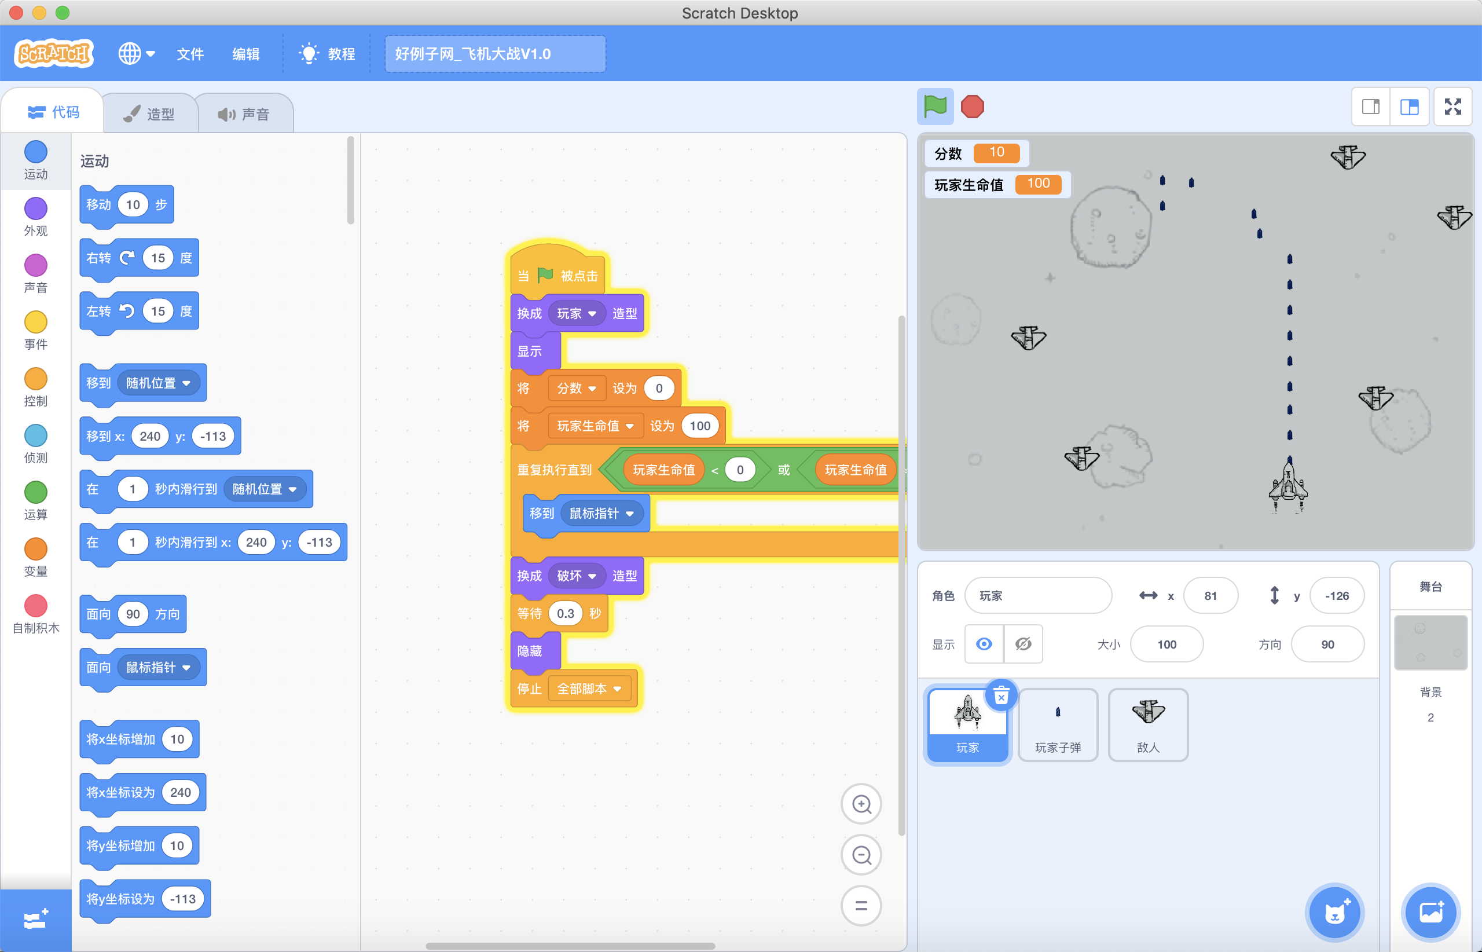Screen dimensions: 1482x952
Task: Open the 文件 menu
Action: 190,54
